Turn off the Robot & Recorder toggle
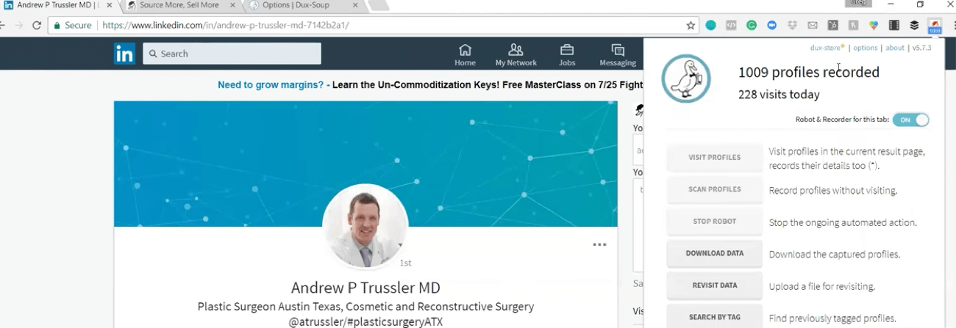956x328 pixels. pyautogui.click(x=910, y=120)
